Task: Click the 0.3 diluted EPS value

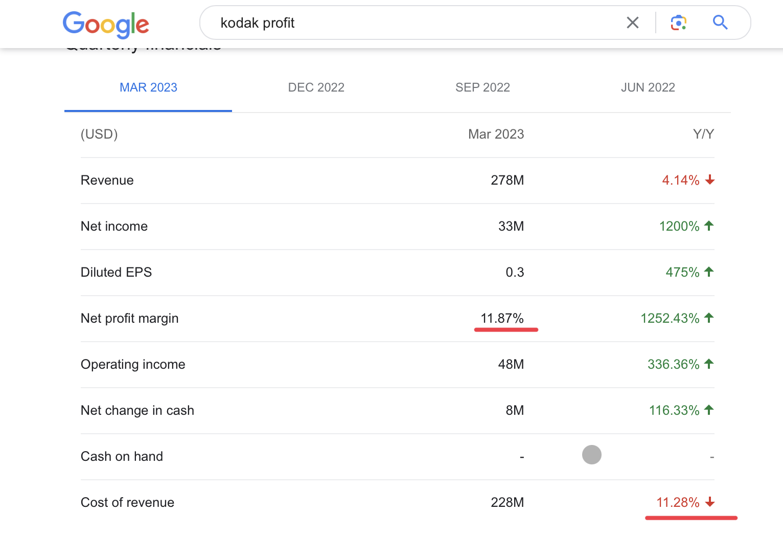Action: point(515,272)
